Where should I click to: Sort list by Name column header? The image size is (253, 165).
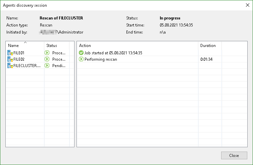click(x=25, y=46)
